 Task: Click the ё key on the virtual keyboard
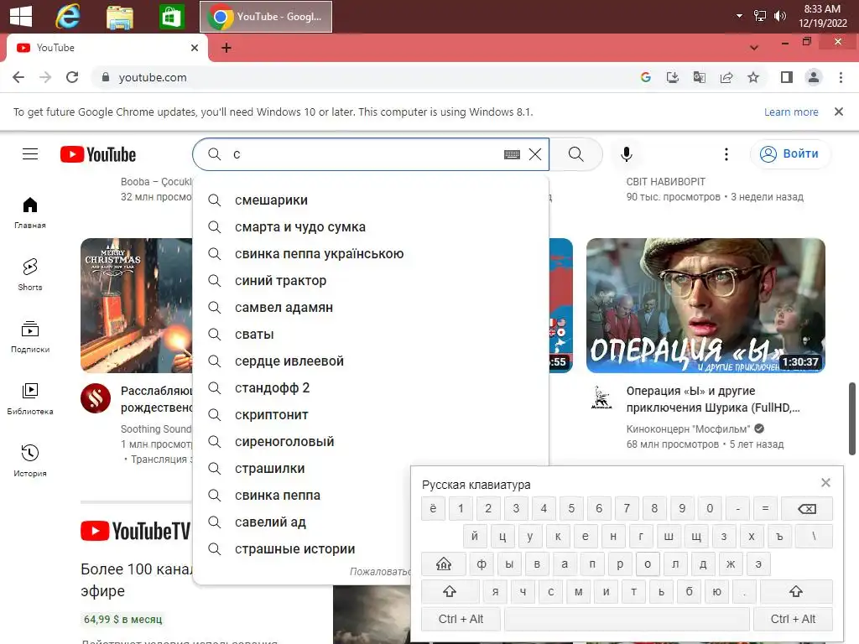[x=433, y=509]
